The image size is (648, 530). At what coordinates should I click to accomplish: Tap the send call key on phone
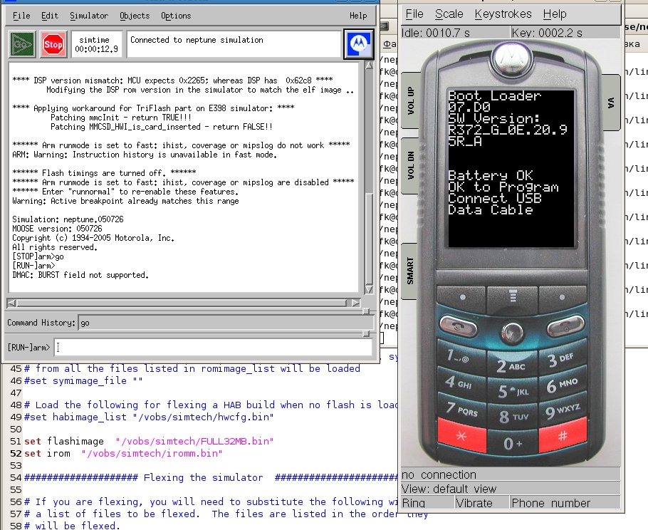pyautogui.click(x=458, y=326)
